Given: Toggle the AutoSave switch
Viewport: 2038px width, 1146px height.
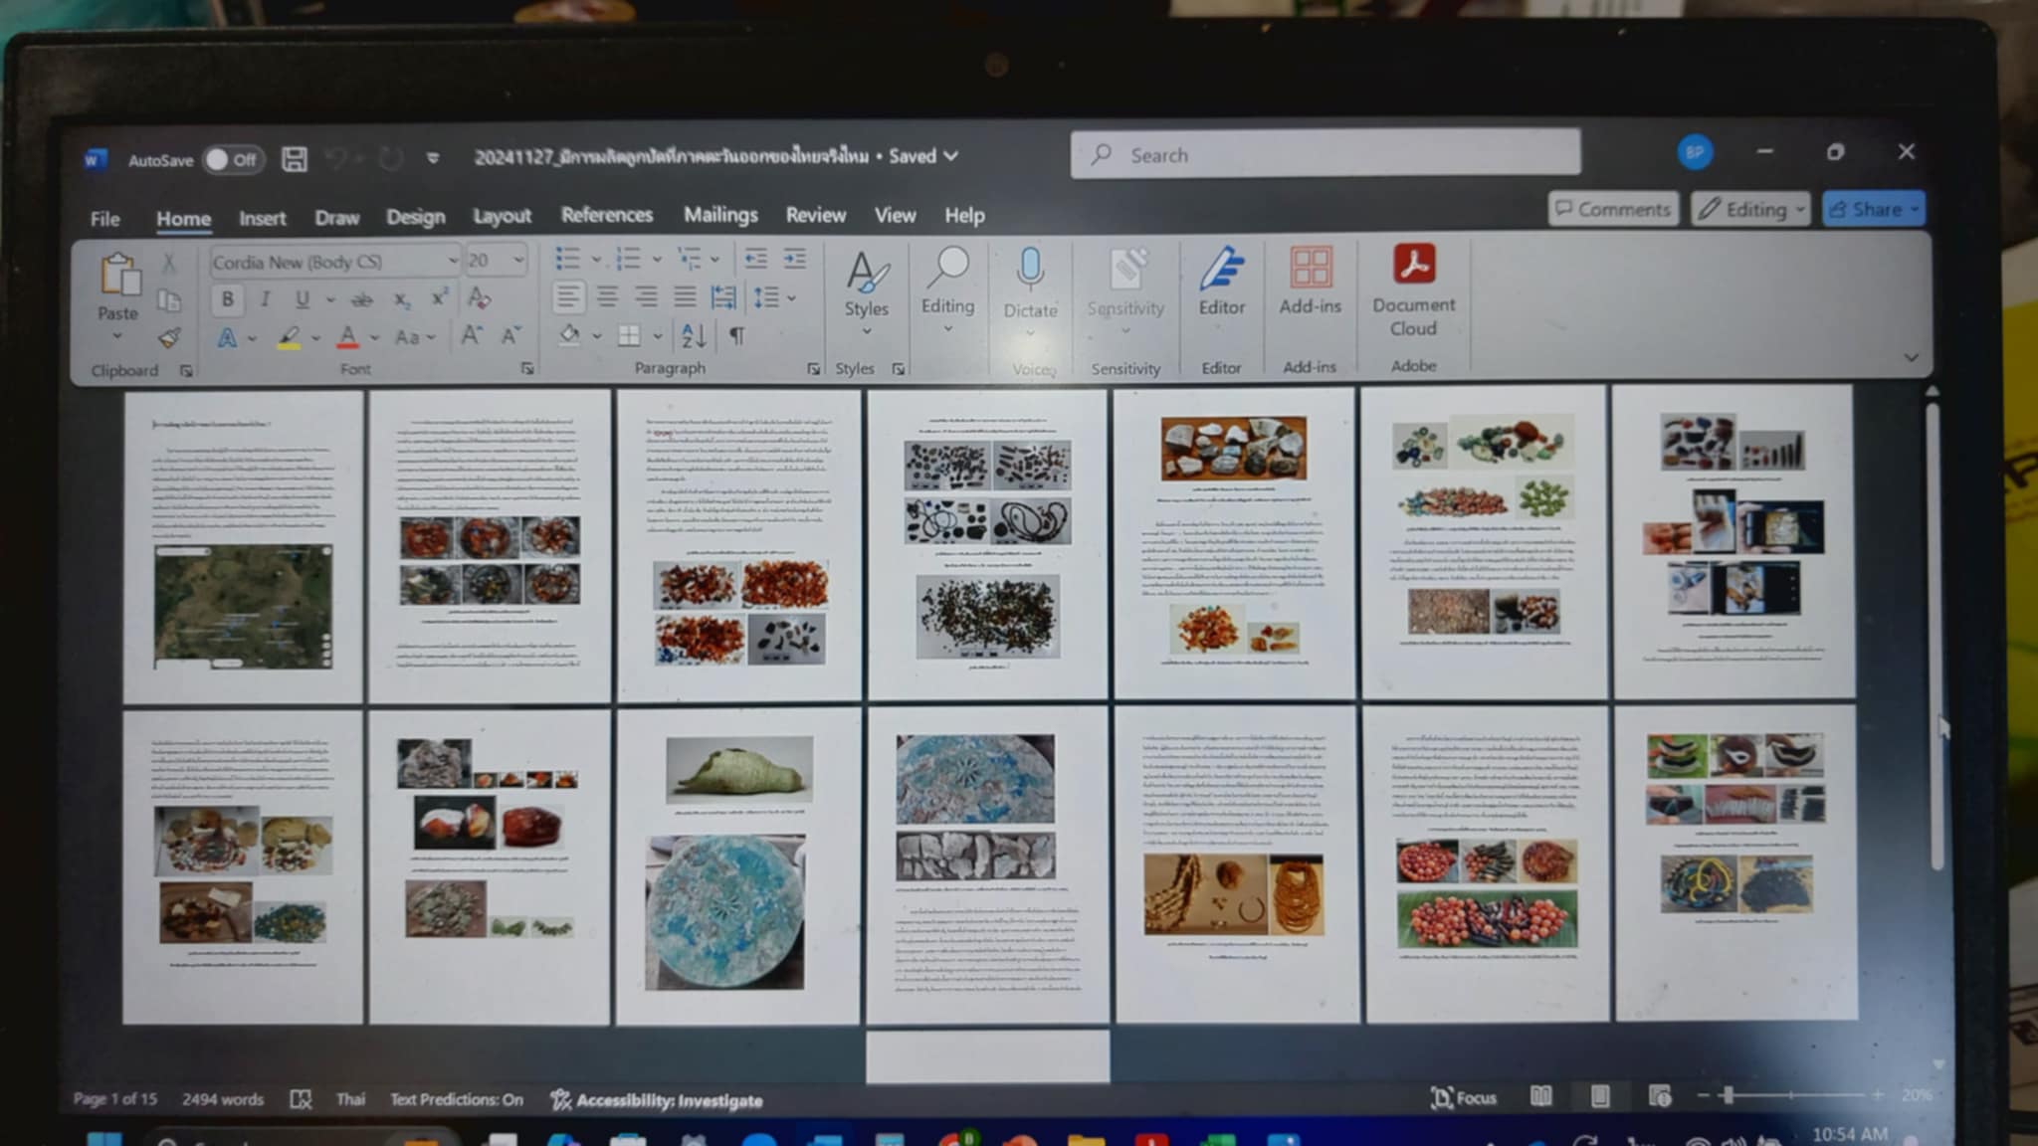Looking at the screenshot, I should tap(231, 159).
